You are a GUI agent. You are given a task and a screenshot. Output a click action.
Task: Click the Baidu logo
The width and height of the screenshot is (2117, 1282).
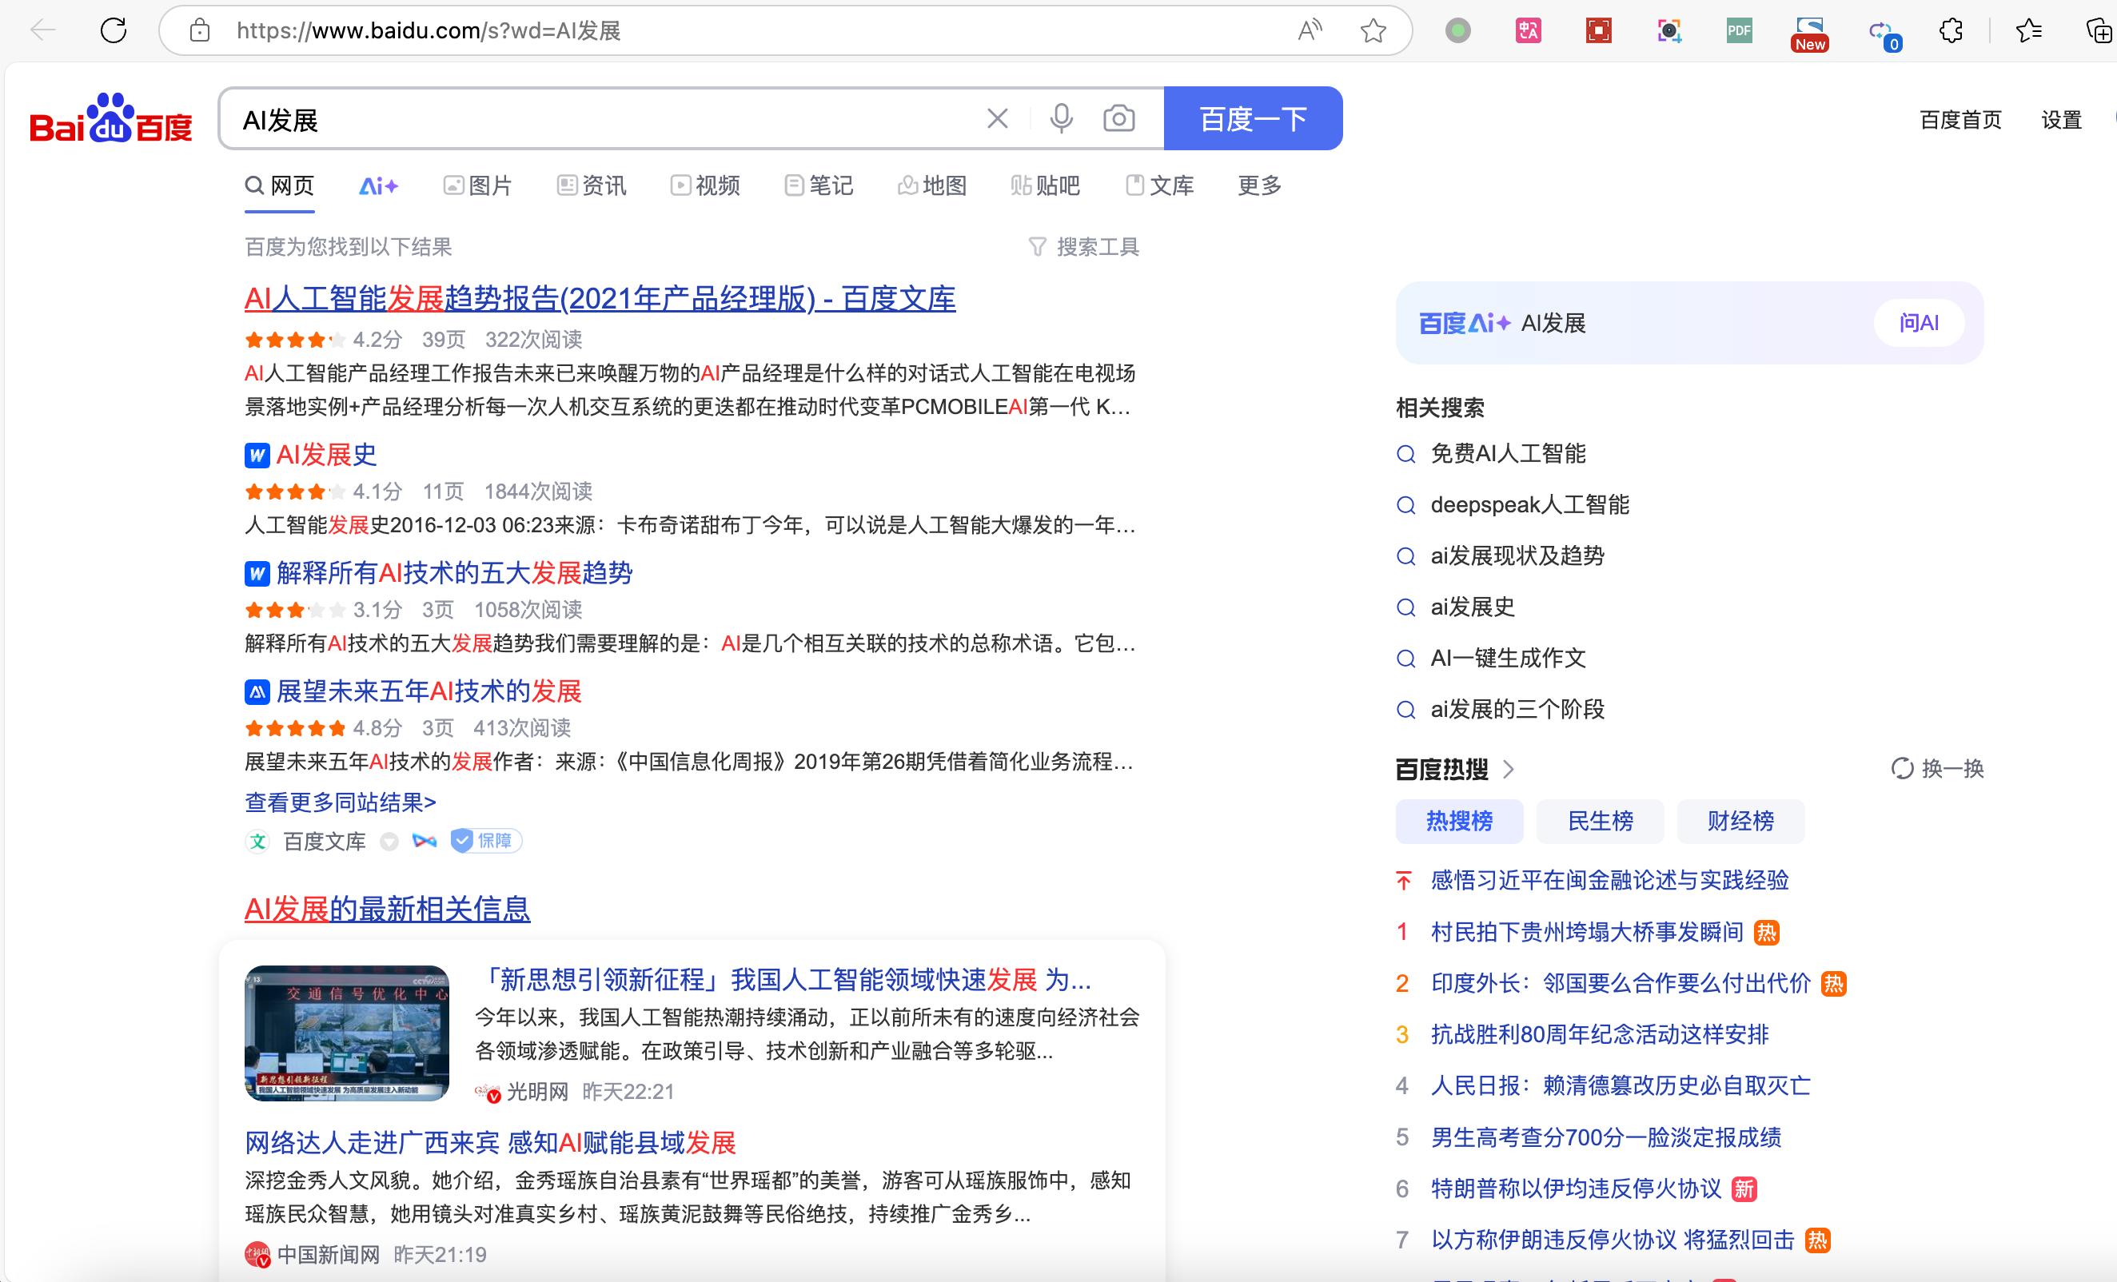coord(111,117)
